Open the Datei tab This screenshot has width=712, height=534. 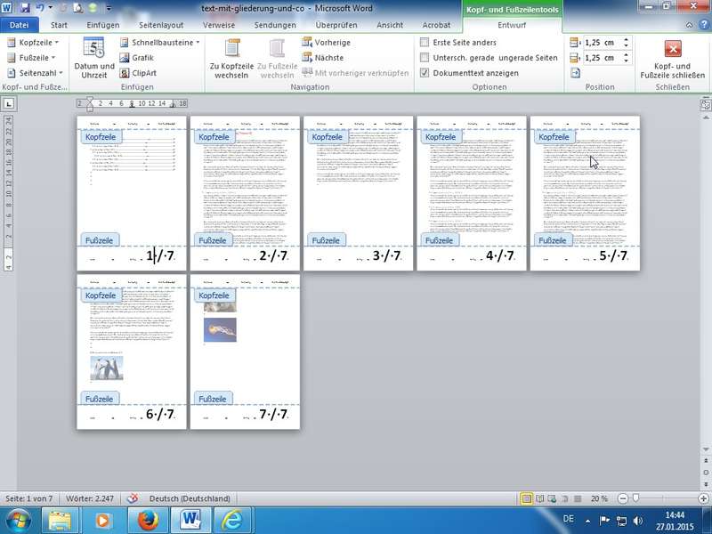tap(20, 25)
